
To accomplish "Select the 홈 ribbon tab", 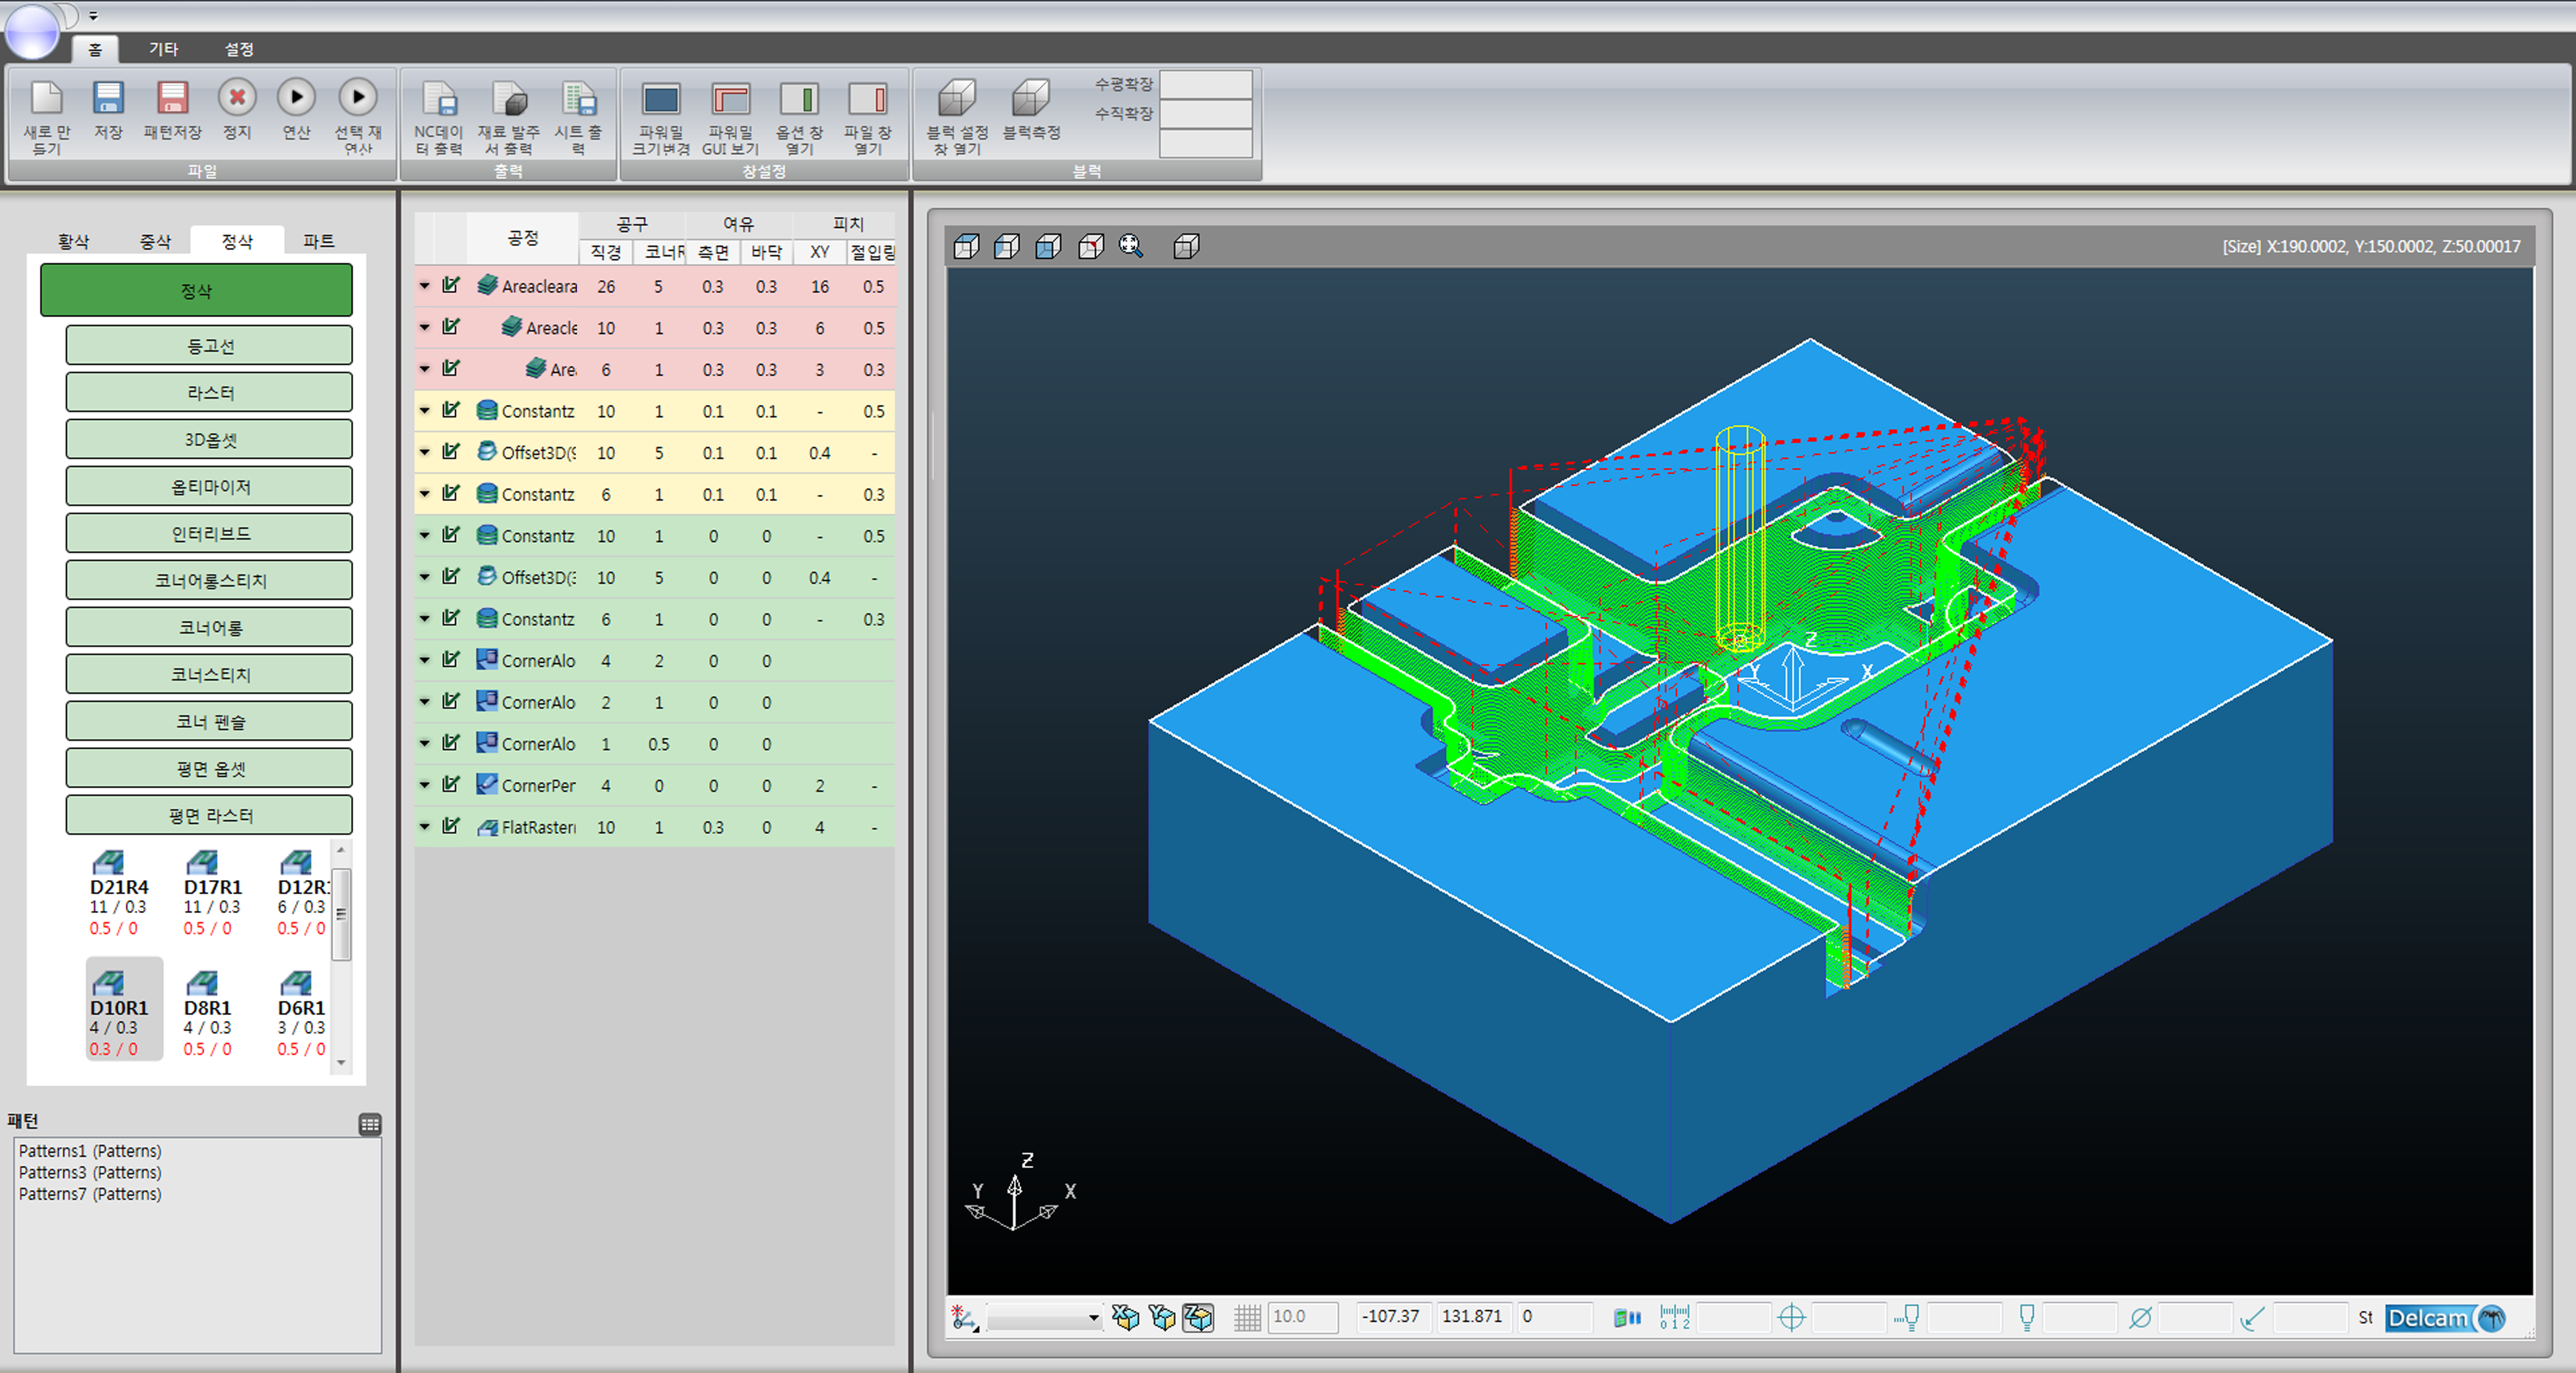I will click(95, 49).
